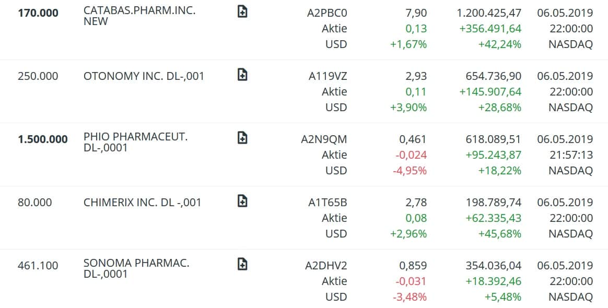Click the position value 1.200.425,47

[489, 13]
